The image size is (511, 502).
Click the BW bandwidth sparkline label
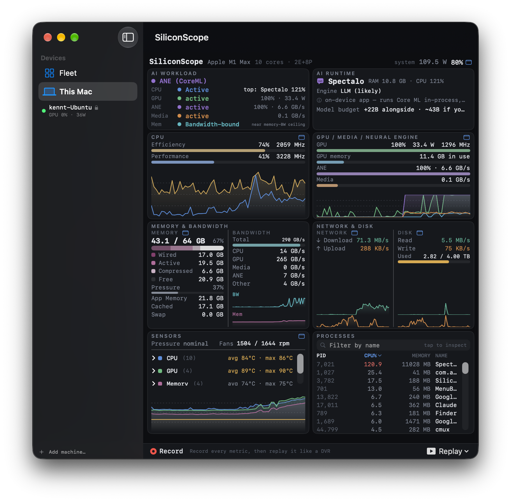pyautogui.click(x=236, y=294)
